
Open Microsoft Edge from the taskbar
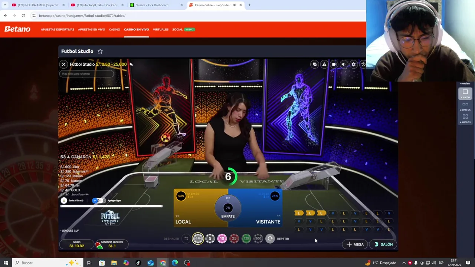click(175, 263)
